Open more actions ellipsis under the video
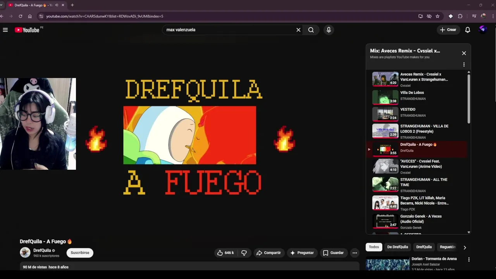This screenshot has width=496, height=279. tap(355, 253)
